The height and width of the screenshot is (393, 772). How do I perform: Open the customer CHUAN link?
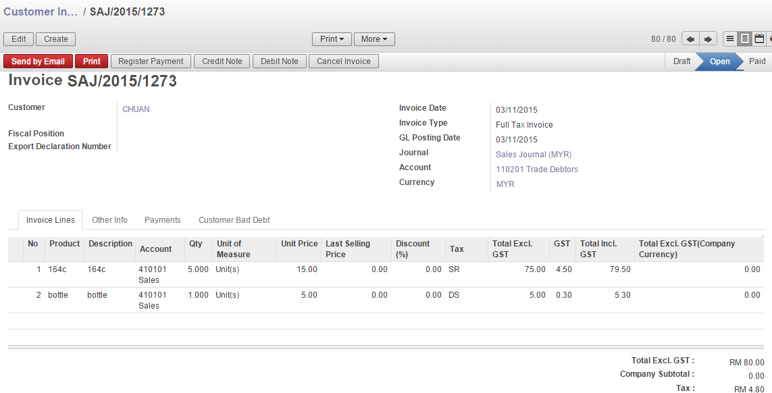135,109
